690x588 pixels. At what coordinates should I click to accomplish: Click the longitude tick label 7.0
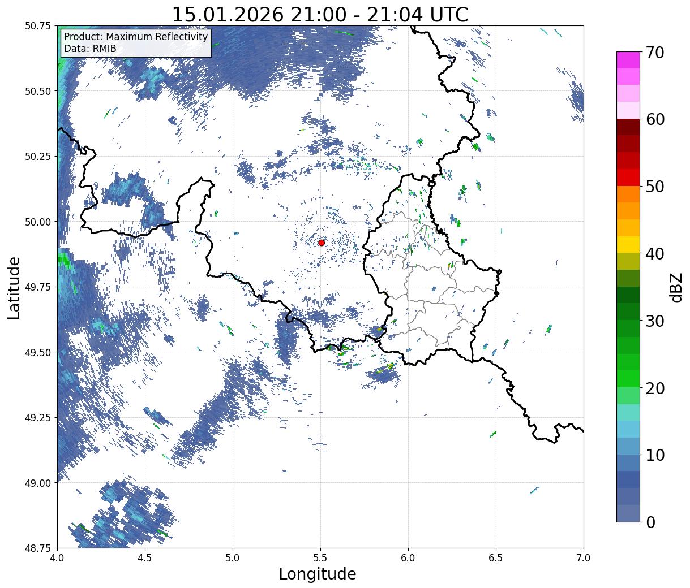click(x=584, y=557)
